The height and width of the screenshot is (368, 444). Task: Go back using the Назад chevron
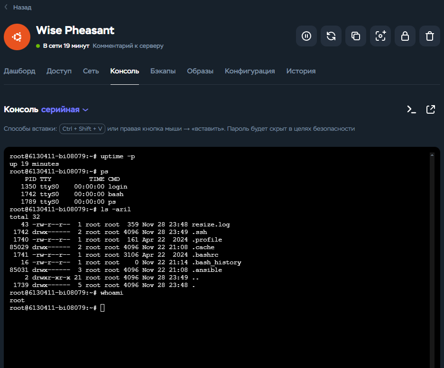click(x=7, y=7)
